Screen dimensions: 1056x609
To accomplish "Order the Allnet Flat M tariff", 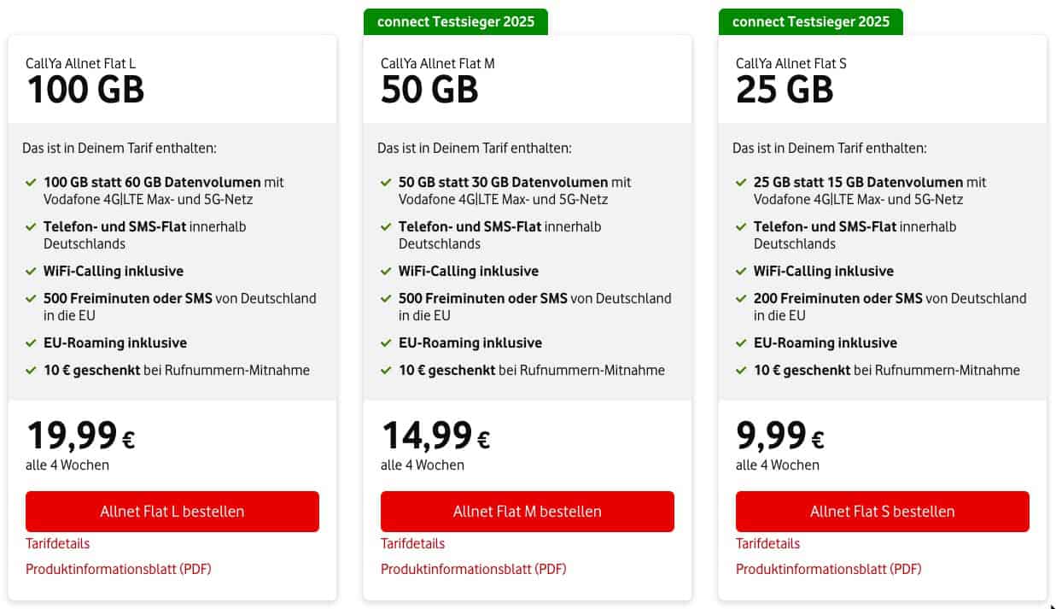I will point(527,512).
